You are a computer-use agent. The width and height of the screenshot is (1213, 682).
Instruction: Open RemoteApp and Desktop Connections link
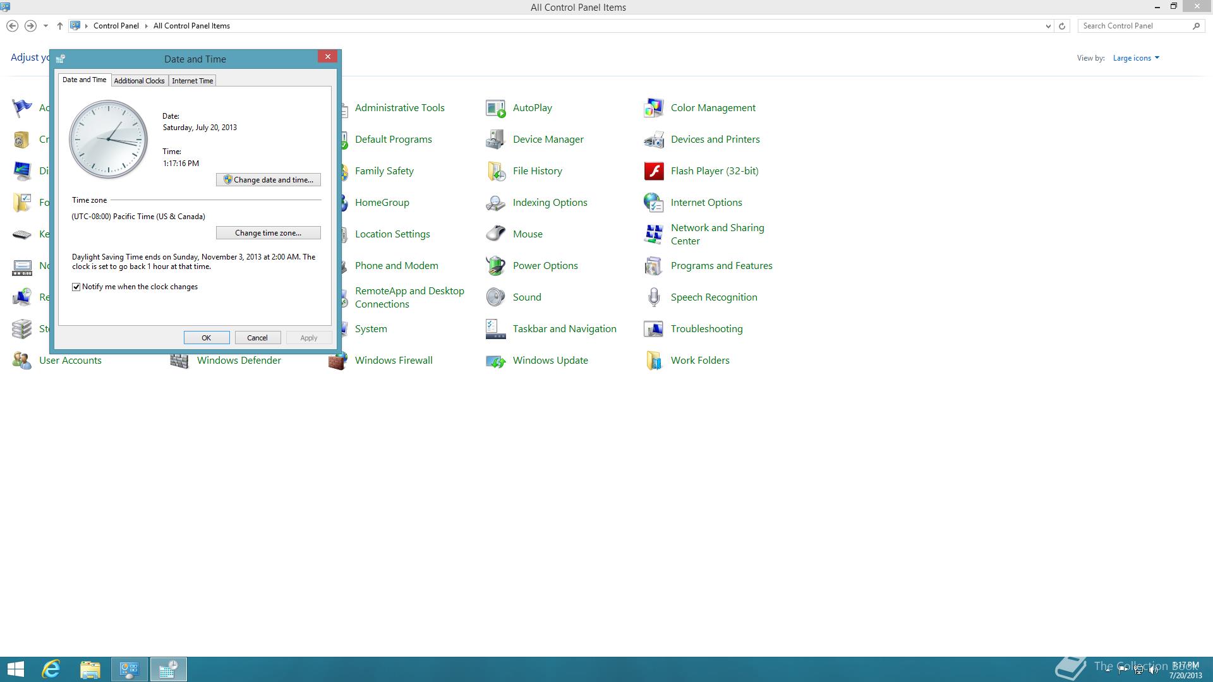[x=409, y=297]
